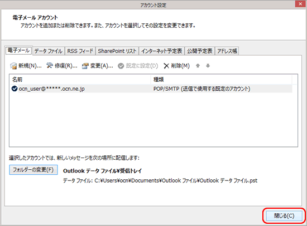Select the 電子メール tab
Viewport: 307px width, 226px height.
coord(18,51)
